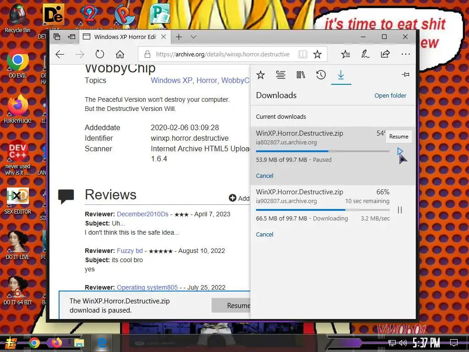469x352 pixels.
Task: Open Edge Settings and more menu
Action: click(x=406, y=54)
